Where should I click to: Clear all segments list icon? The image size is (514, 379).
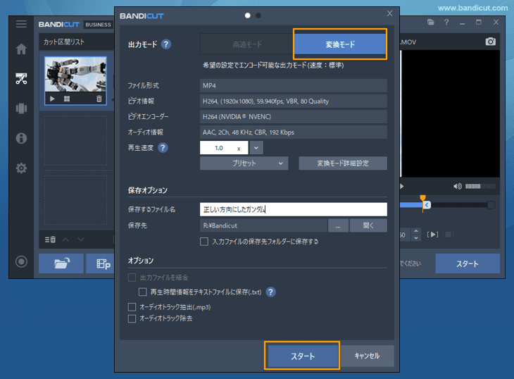point(50,240)
